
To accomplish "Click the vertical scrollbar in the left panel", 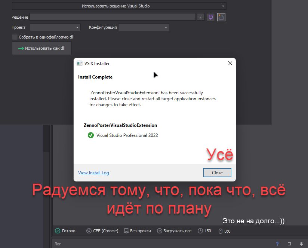I will click(46, 138).
